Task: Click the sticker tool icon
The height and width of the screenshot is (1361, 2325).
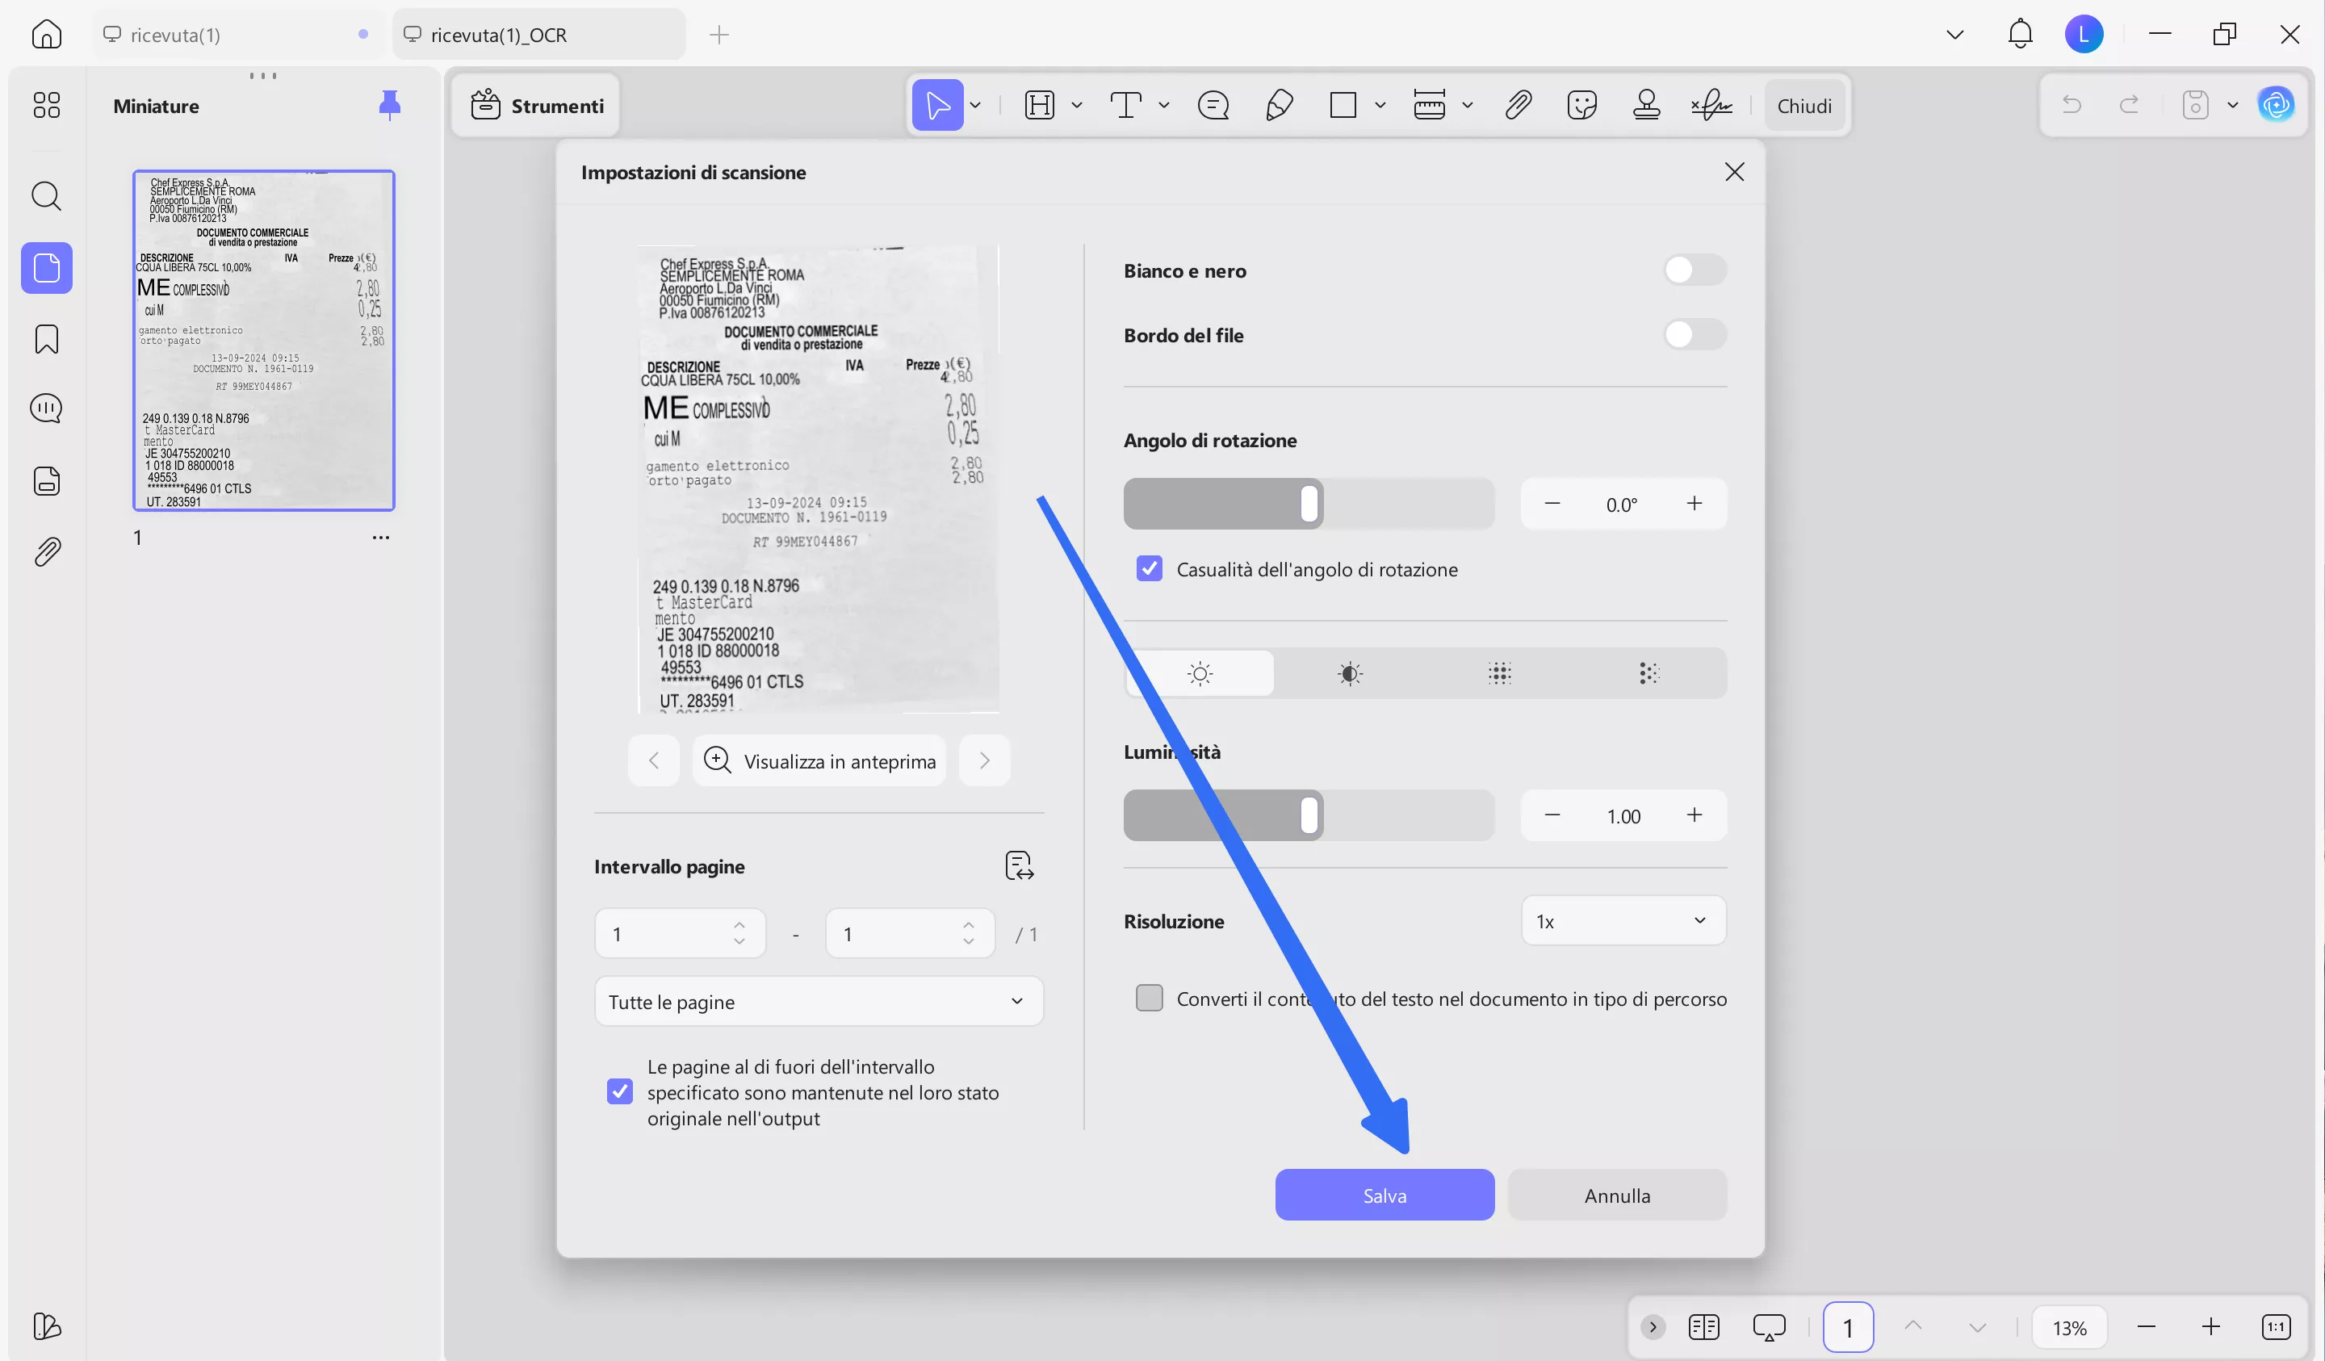Action: pyautogui.click(x=1581, y=105)
